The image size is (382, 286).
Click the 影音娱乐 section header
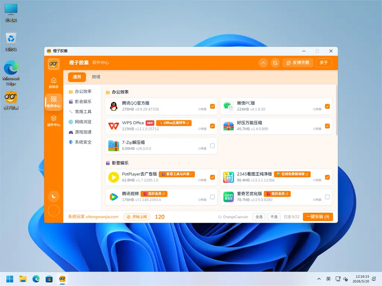tap(117, 163)
